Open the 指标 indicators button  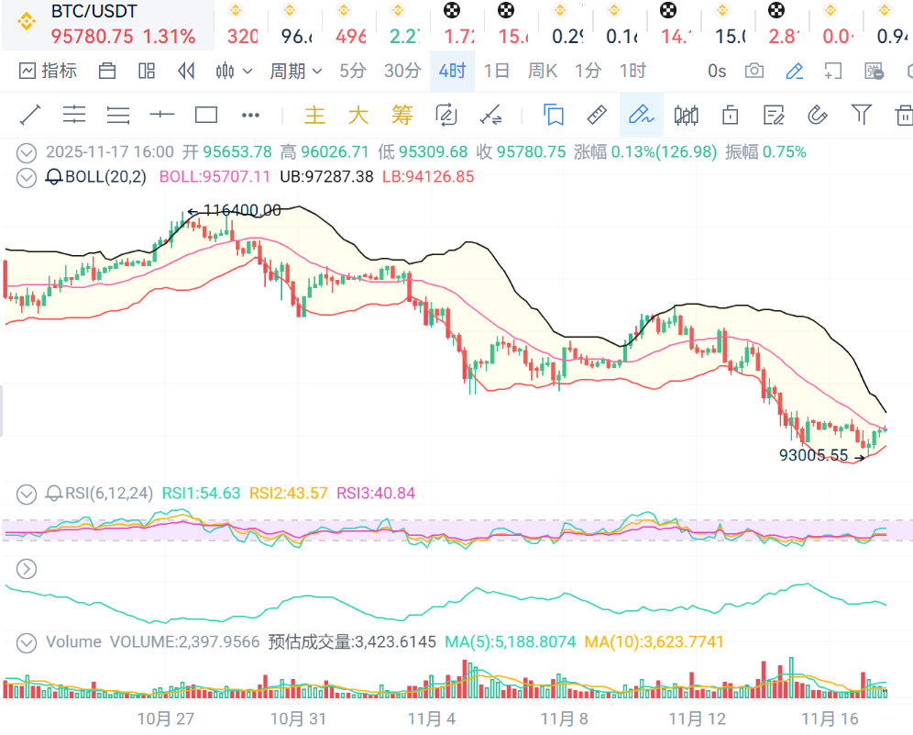[x=48, y=71]
